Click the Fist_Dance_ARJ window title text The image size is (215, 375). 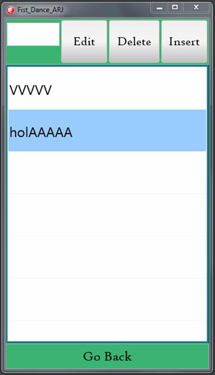(40, 10)
